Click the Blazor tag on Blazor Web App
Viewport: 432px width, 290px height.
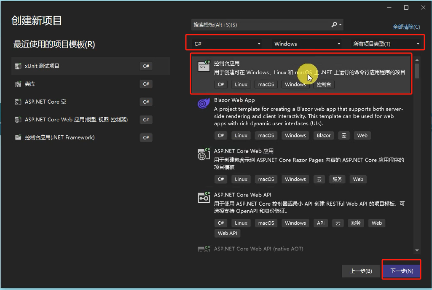click(x=324, y=135)
